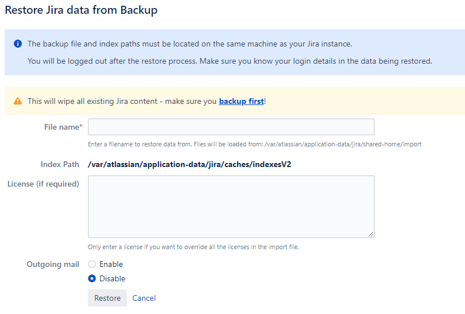Screen dimensions: 465x314
Task: Select the Disable outgoing mail radio button
Action: click(92, 278)
